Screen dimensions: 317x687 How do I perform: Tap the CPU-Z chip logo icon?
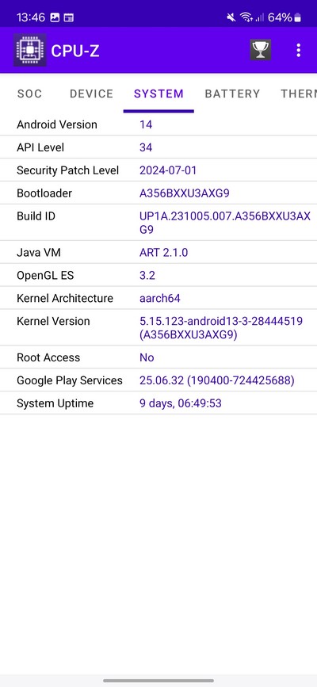coord(29,51)
